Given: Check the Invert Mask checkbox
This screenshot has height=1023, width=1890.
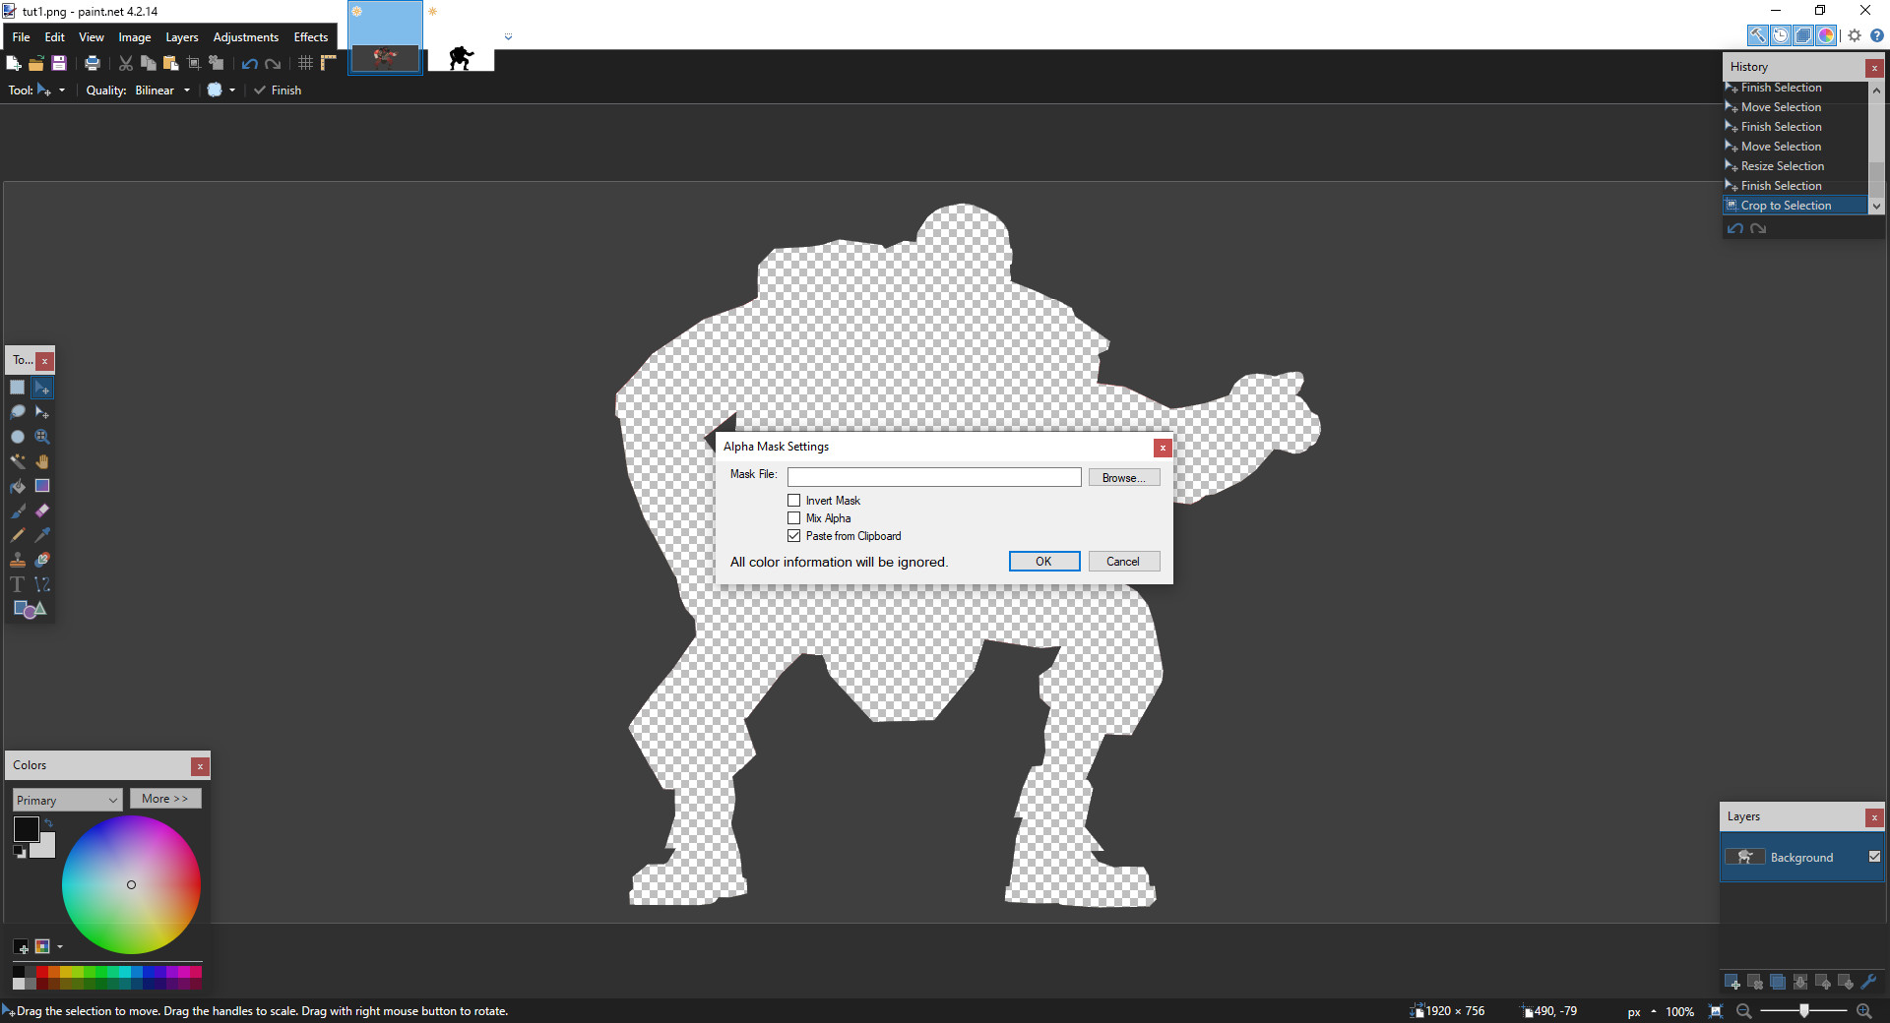Looking at the screenshot, I should point(793,501).
